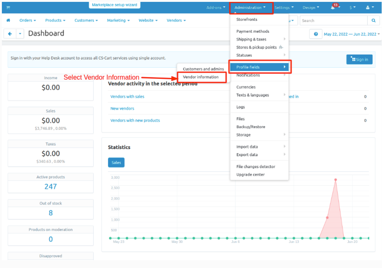Click the Marketplace setup wizard button
Image resolution: width=382 pixels, height=268 pixels.
(x=114, y=5)
